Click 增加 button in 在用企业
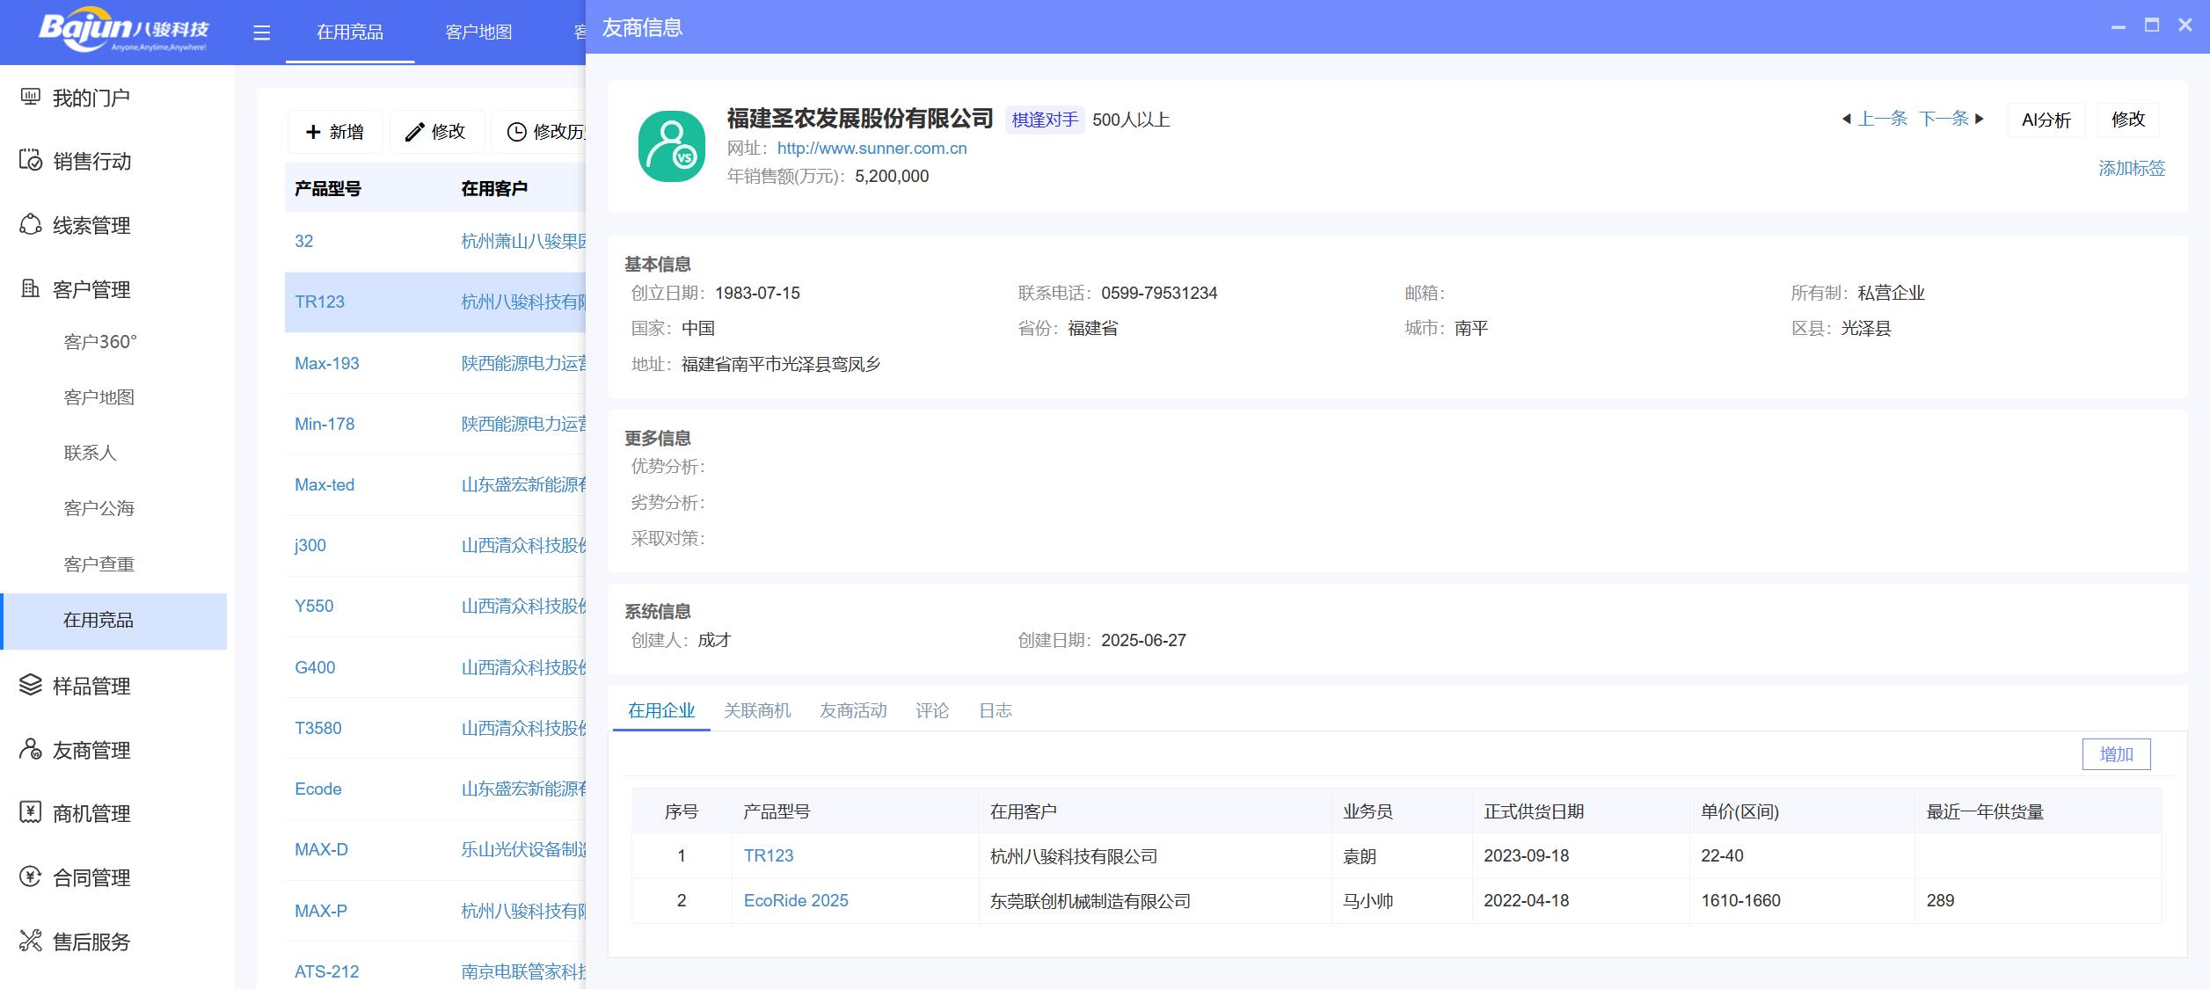This screenshot has height=989, width=2210. pyautogui.click(x=2115, y=754)
